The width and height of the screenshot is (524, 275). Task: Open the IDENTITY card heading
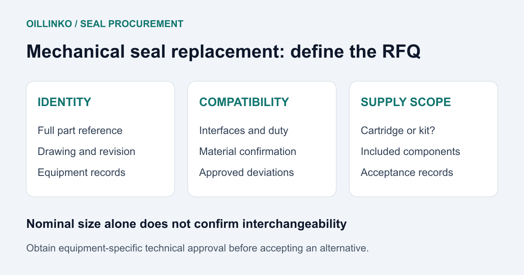coord(65,102)
